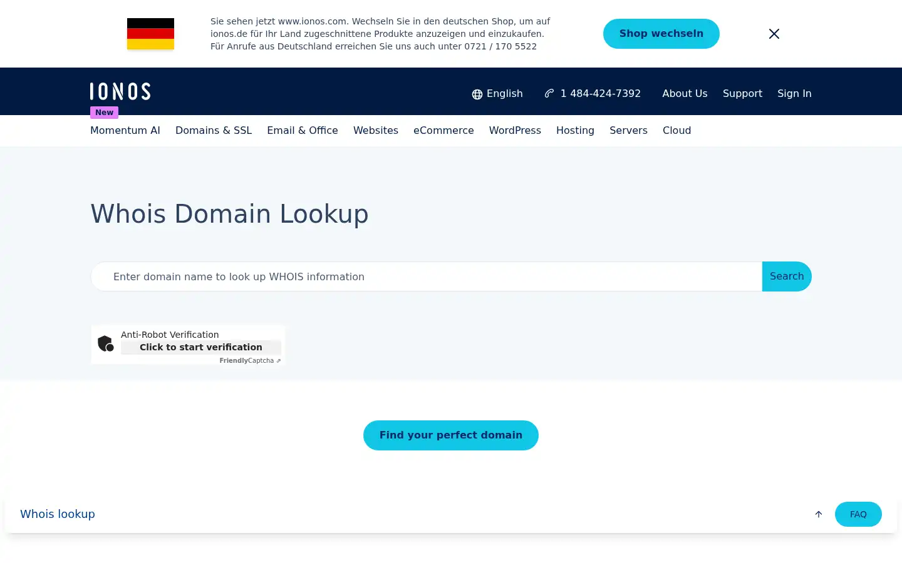The image size is (902, 563).
Task: Open the Servers menu
Action: [628, 130]
